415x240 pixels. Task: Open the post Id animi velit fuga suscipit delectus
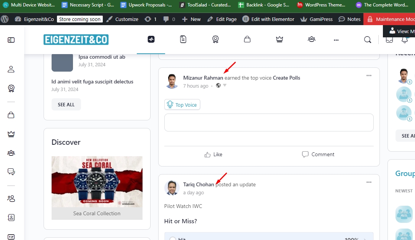pyautogui.click(x=92, y=82)
